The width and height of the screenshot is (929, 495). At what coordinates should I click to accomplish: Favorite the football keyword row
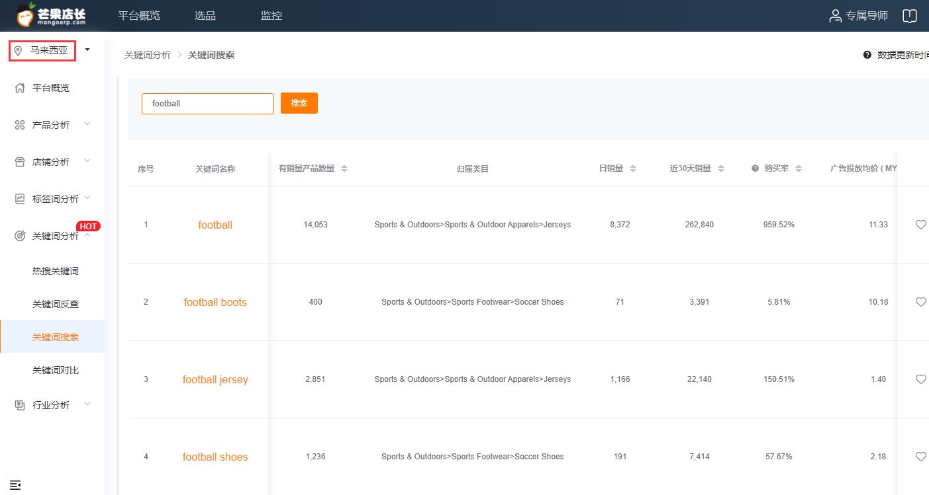pos(920,225)
